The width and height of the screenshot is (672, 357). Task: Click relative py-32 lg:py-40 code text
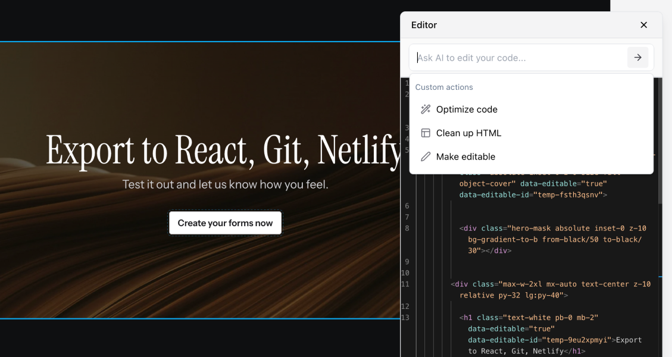(x=514, y=295)
